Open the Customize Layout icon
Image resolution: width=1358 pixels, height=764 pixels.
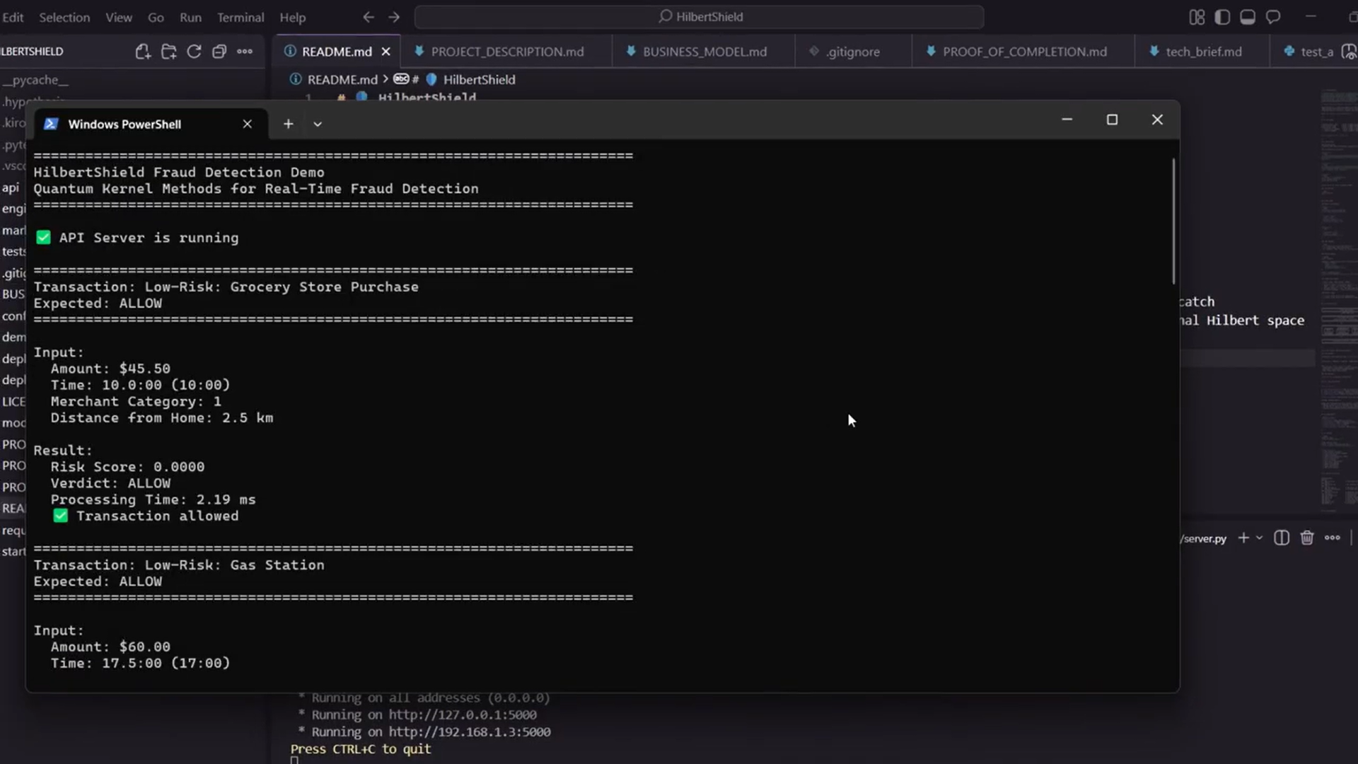coord(1197,17)
